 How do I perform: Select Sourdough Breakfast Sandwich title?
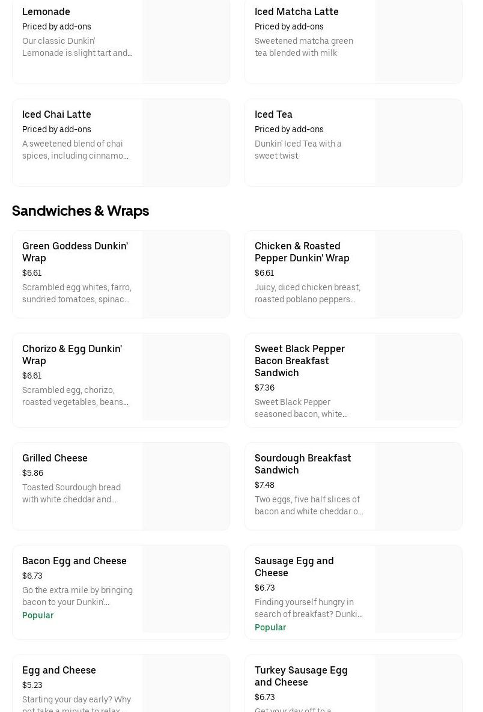[x=302, y=464]
